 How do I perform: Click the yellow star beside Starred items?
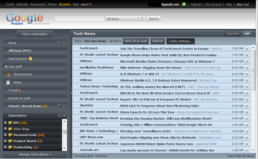pyautogui.click(x=31, y=58)
